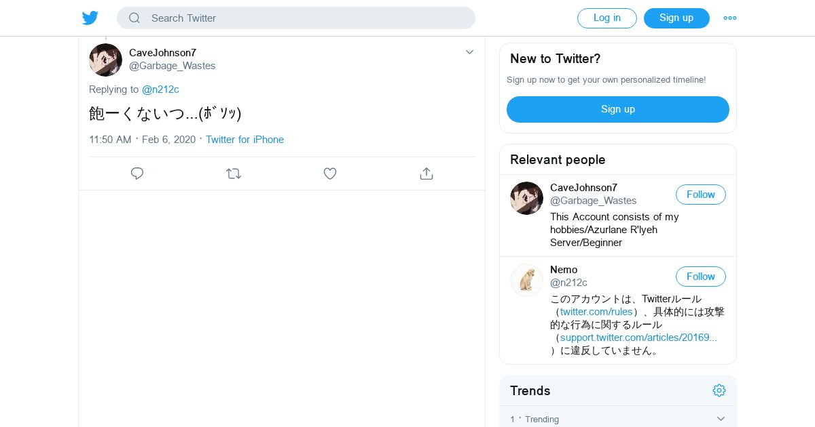Click the search magnifier icon
This screenshot has width=815, height=427.
pos(134,18)
